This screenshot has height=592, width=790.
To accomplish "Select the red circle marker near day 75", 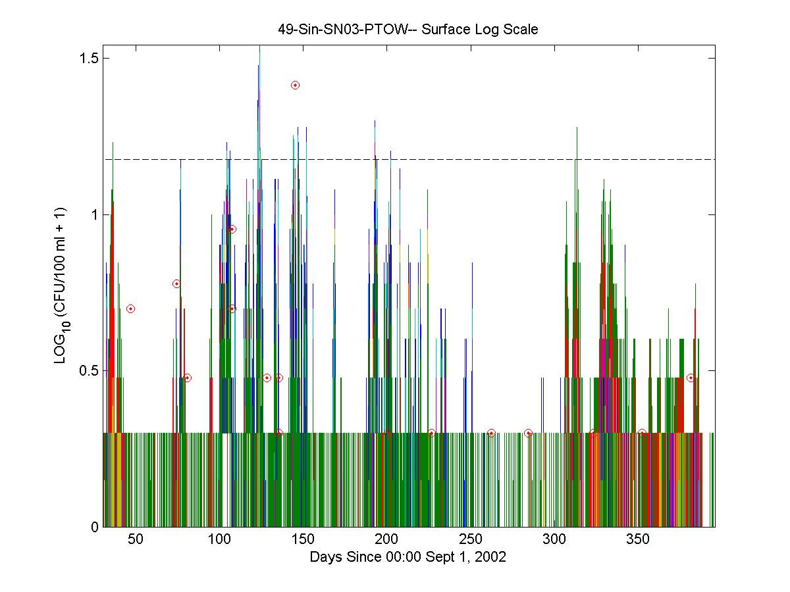I will 176,284.
